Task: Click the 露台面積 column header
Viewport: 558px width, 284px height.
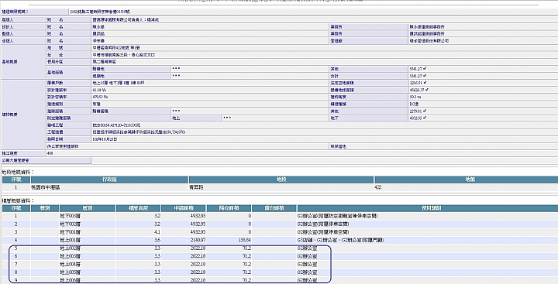Action: pos(274,208)
